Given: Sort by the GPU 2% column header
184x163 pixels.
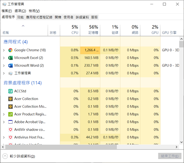Looking at the screenshot, I should pyautogui.click(x=150, y=30).
